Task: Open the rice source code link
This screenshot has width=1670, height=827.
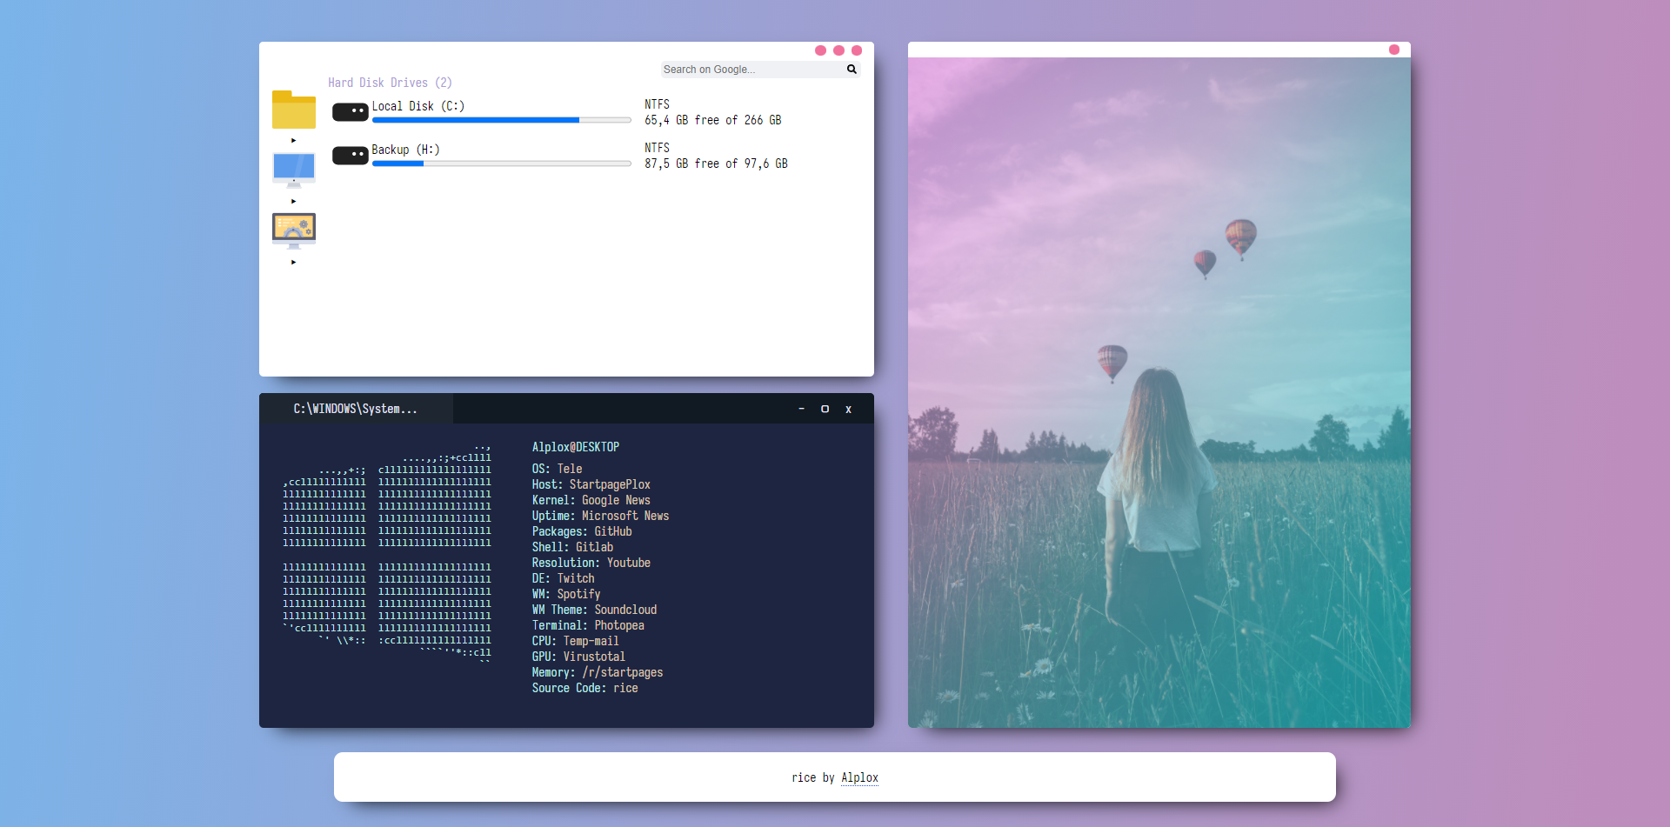Action: (625, 688)
